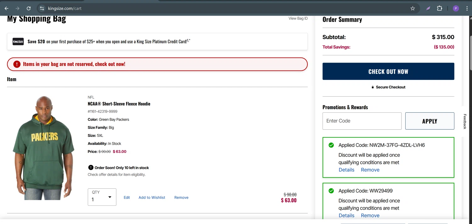
Task: Add the hoodie to Wishlist
Action: pos(152,198)
